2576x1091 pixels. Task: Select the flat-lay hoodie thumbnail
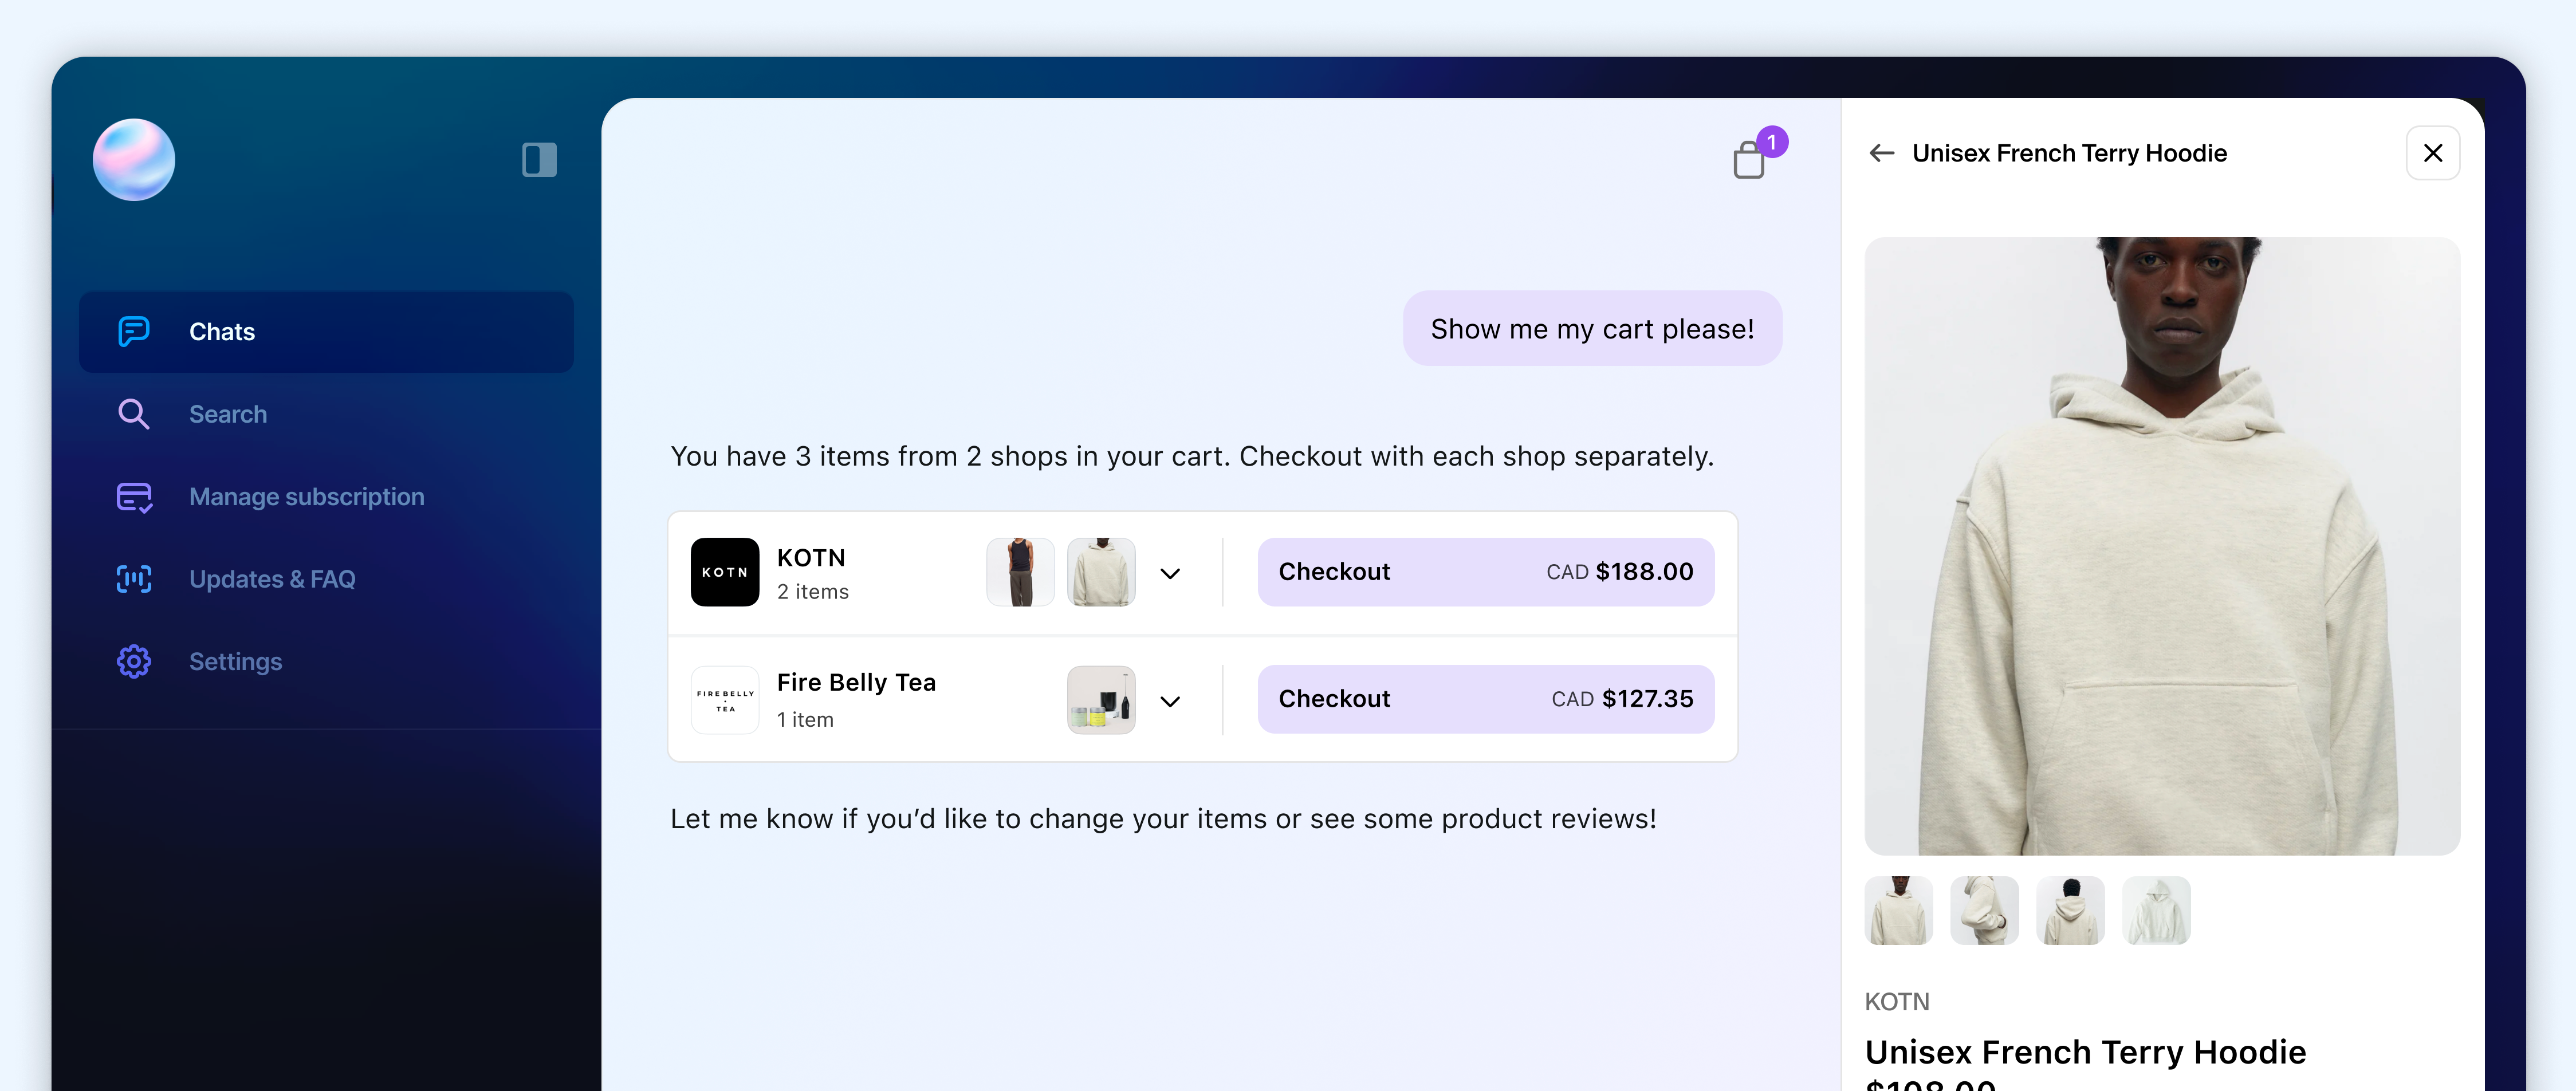pos(2156,910)
